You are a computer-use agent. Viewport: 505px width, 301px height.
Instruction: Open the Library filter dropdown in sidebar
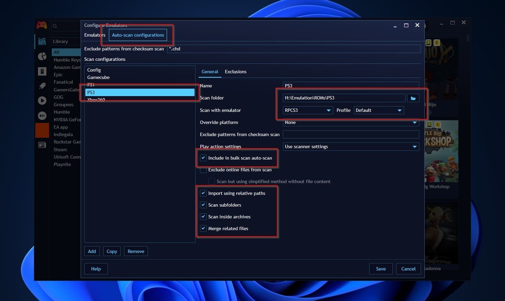(x=66, y=41)
